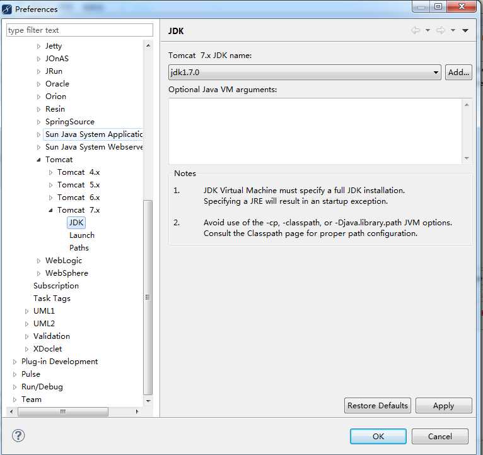Expand the UML2 tree node
The image size is (483, 455).
tap(26, 324)
